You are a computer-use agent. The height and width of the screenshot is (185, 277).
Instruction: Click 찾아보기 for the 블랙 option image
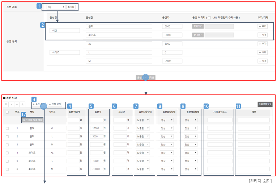198,26
